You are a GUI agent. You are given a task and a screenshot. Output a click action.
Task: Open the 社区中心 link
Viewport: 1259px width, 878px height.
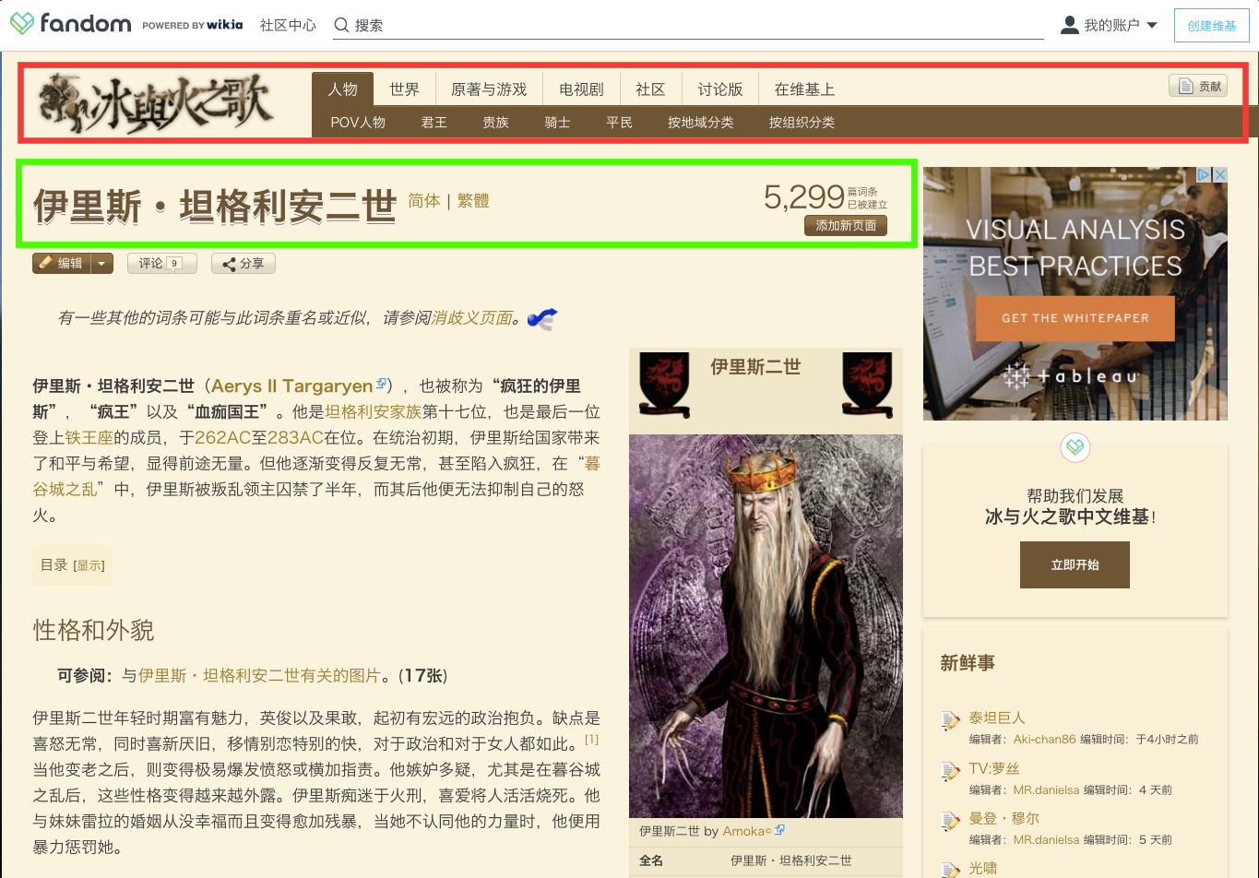(288, 26)
